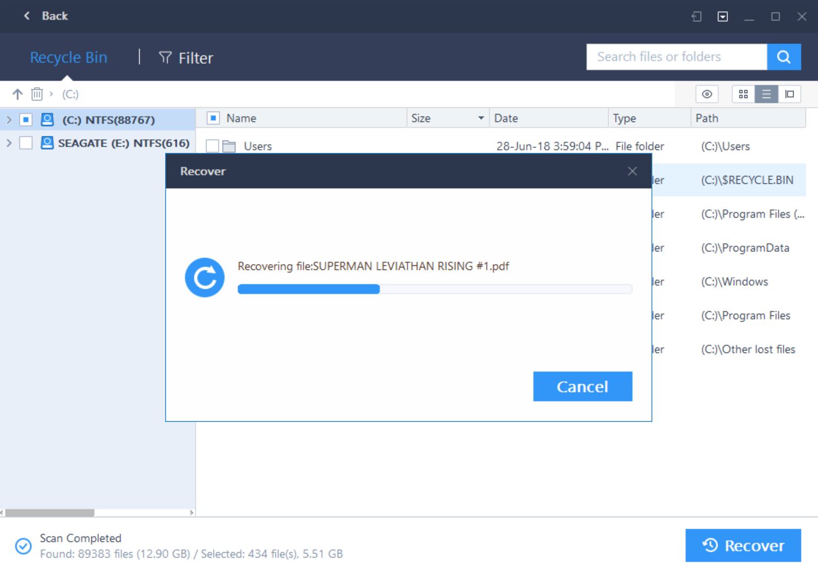Click the Back button
The width and height of the screenshot is (818, 571).
(x=46, y=16)
